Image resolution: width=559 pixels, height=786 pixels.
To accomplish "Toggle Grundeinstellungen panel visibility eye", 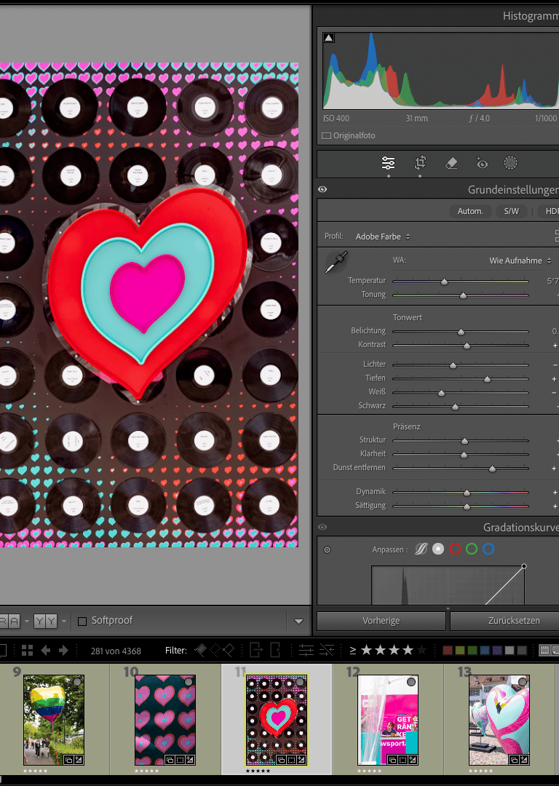I will pyautogui.click(x=322, y=190).
